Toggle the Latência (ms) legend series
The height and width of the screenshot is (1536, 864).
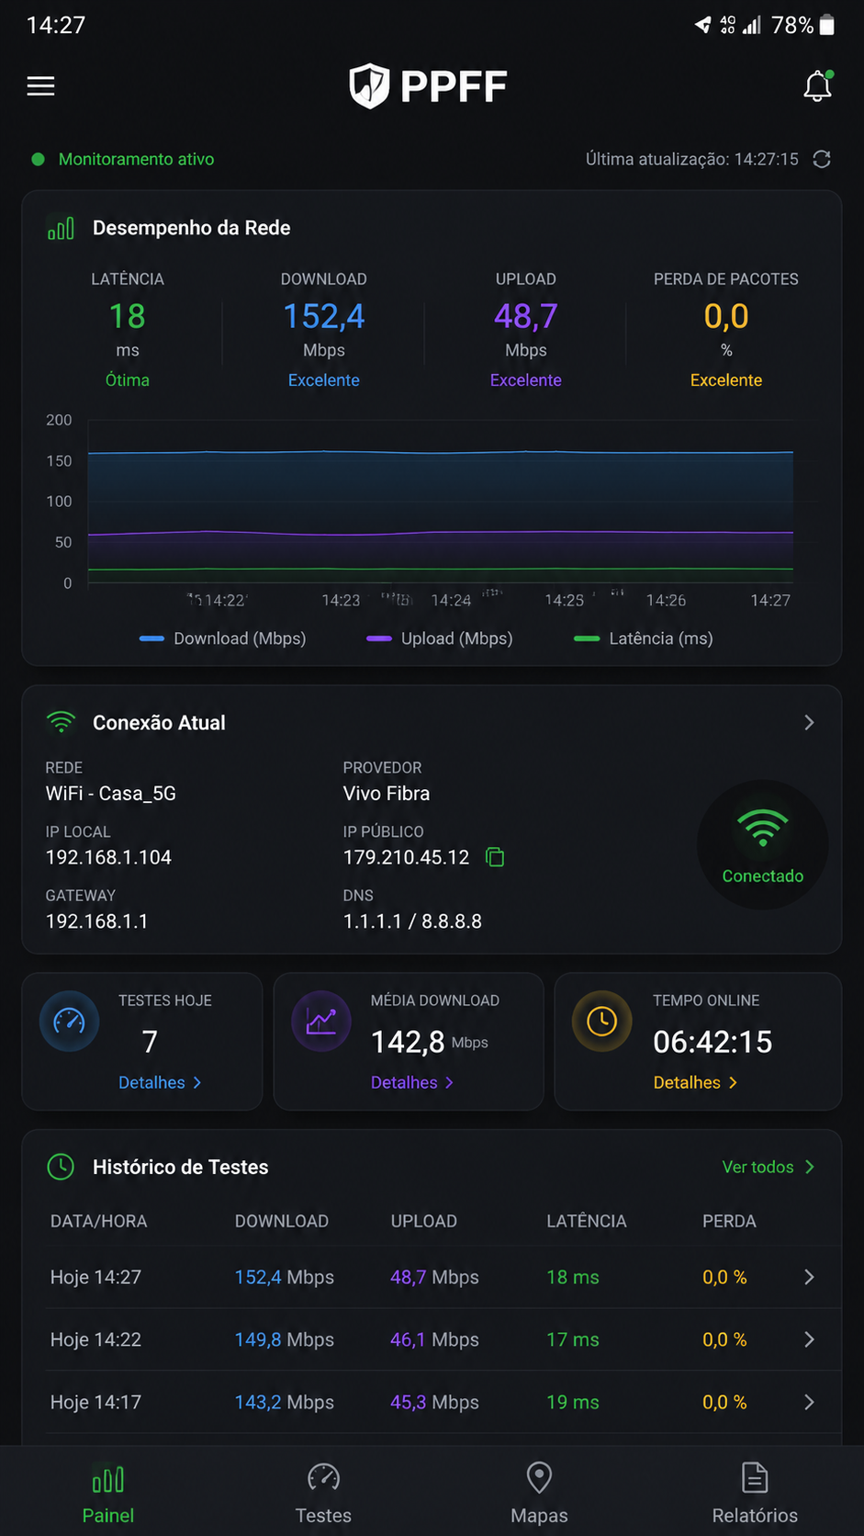click(x=643, y=638)
